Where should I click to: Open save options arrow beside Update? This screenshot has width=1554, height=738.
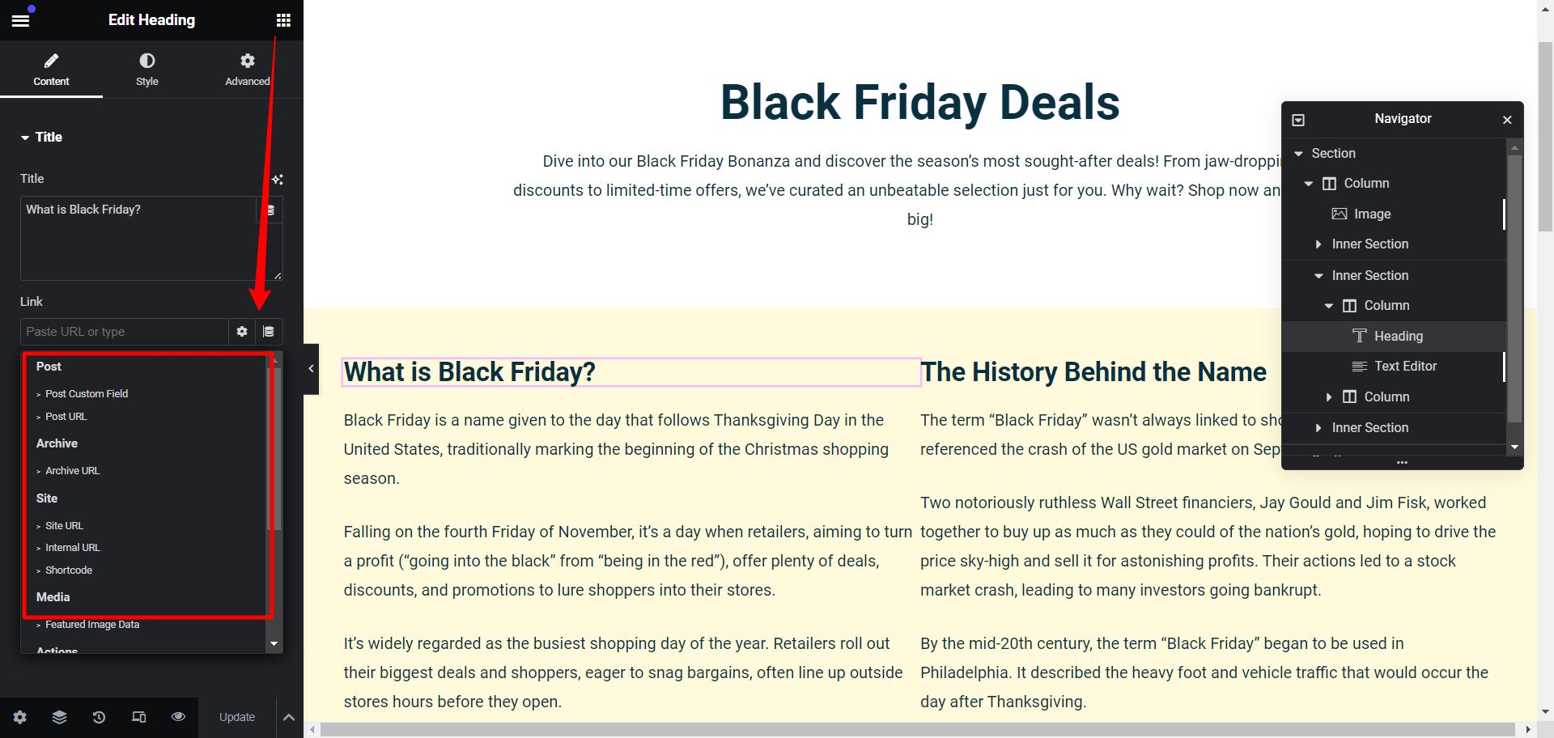289,717
